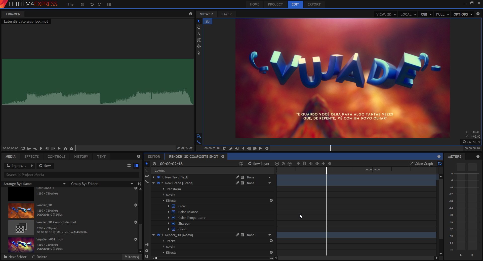
Task: Select the arrow Select tool in viewer
Action: [x=199, y=21]
